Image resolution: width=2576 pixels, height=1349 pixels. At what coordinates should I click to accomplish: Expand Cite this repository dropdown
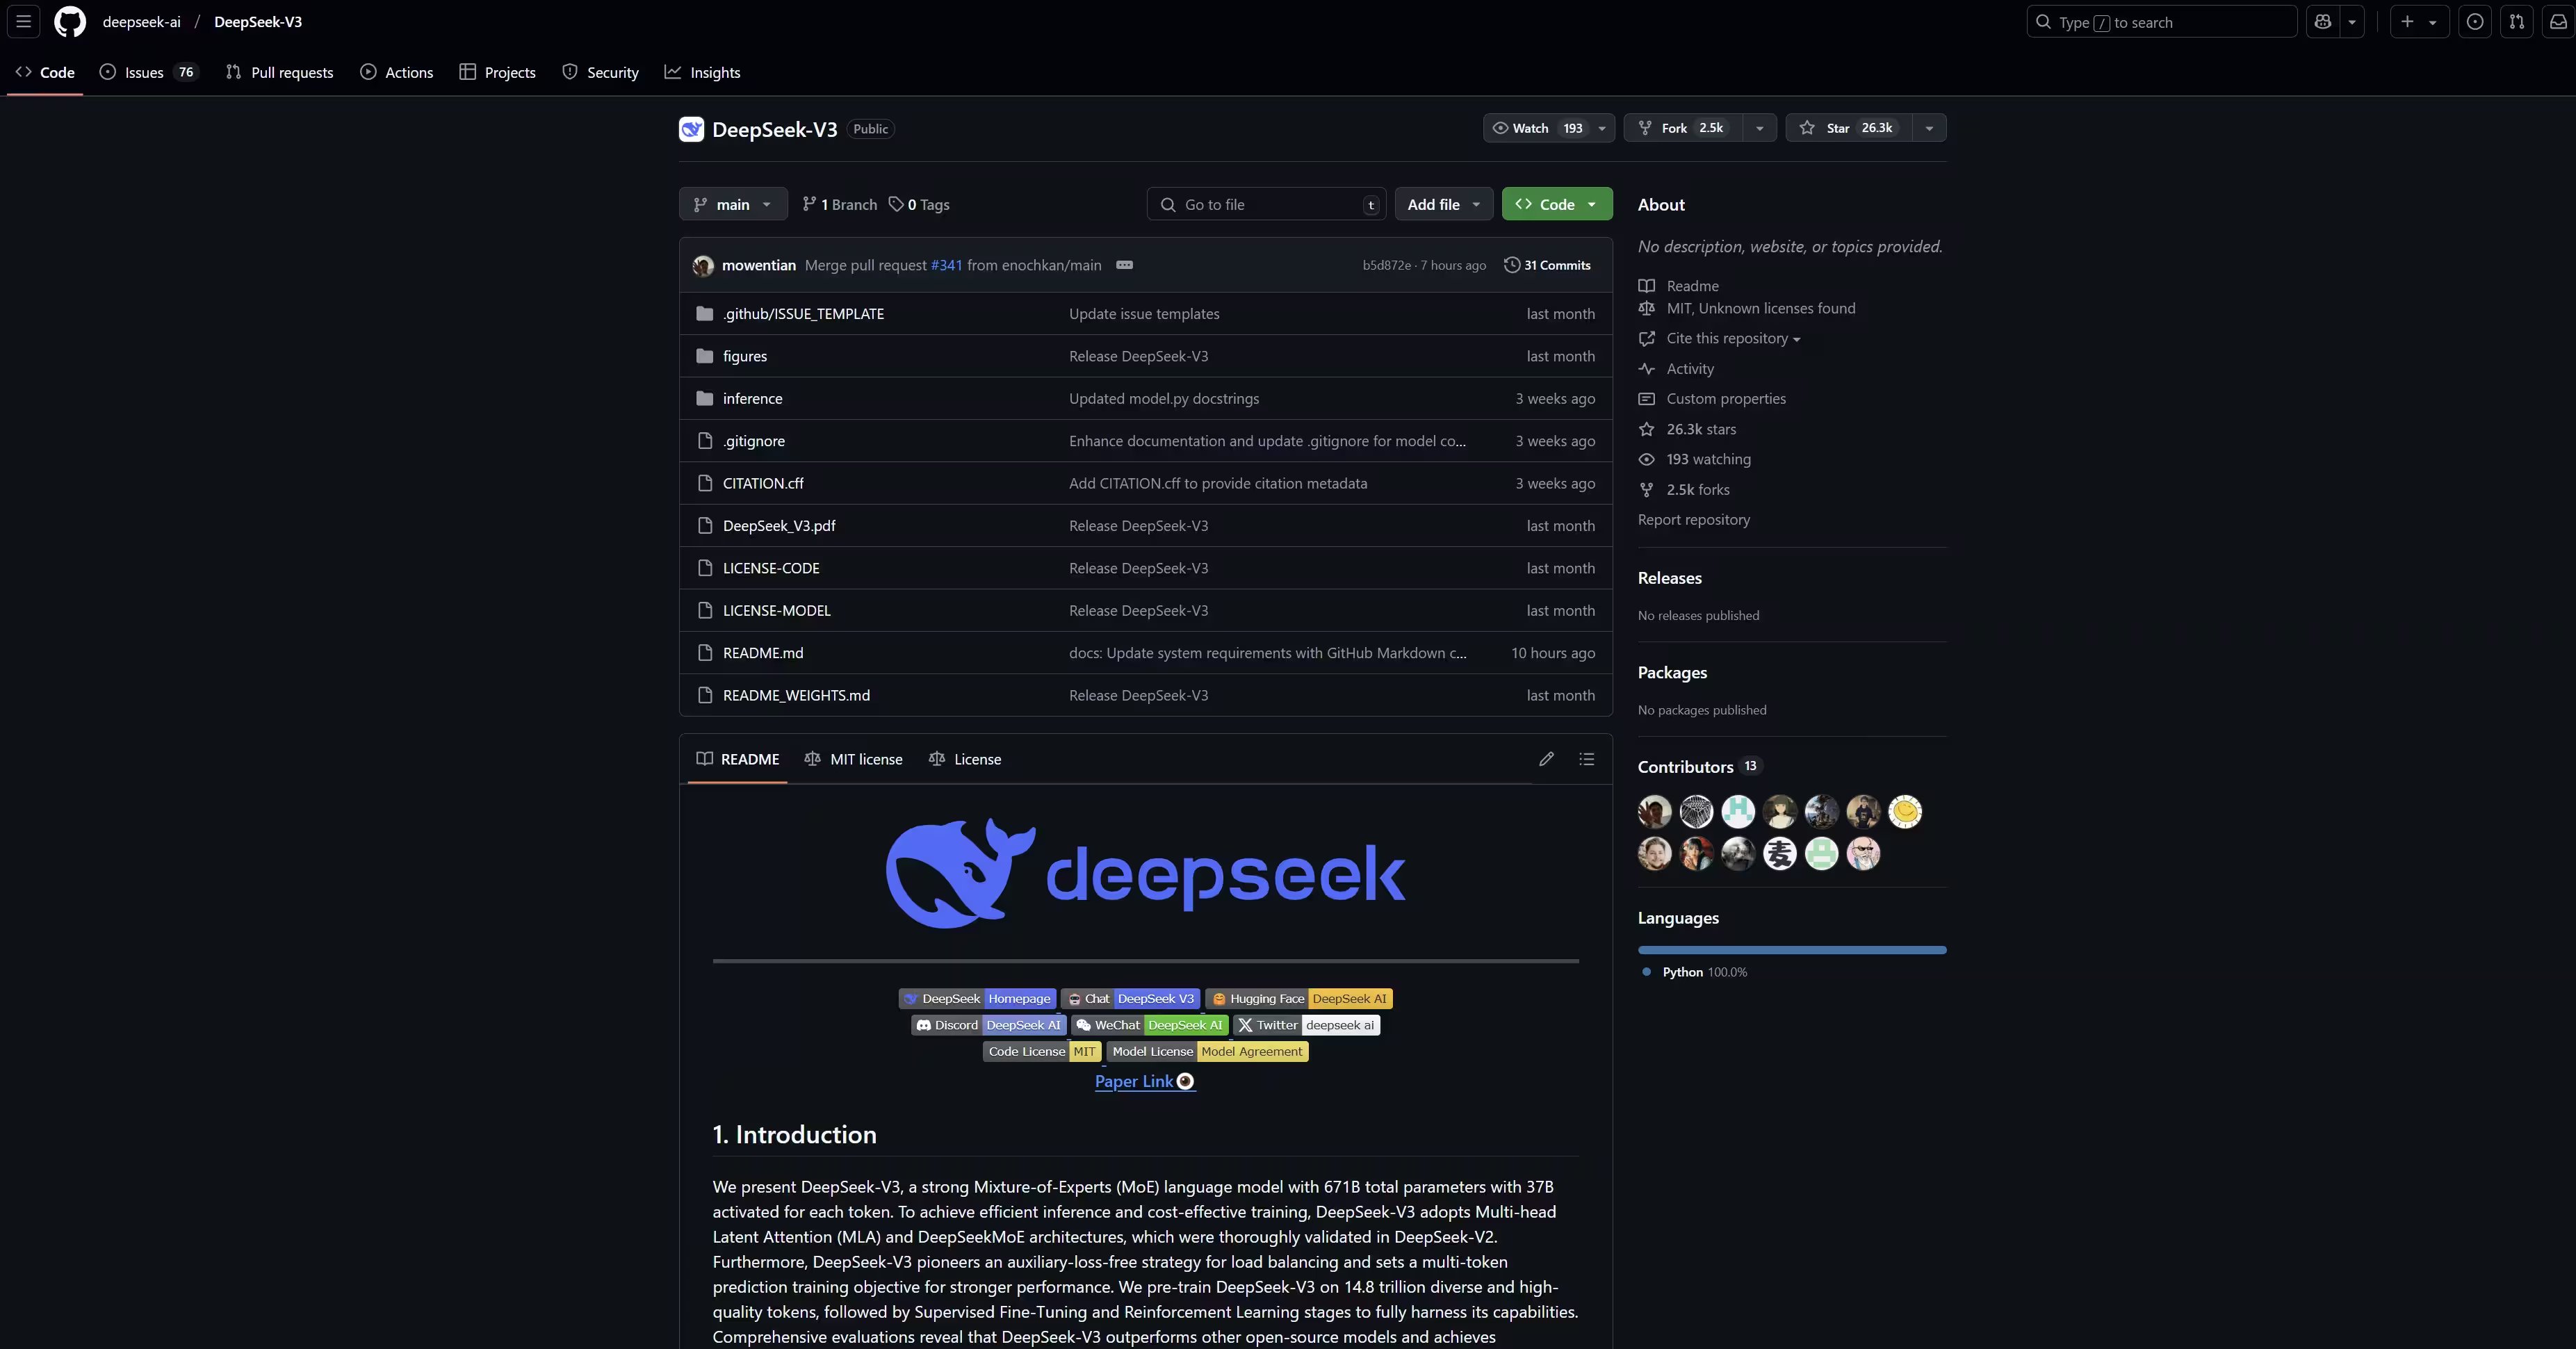[1733, 339]
